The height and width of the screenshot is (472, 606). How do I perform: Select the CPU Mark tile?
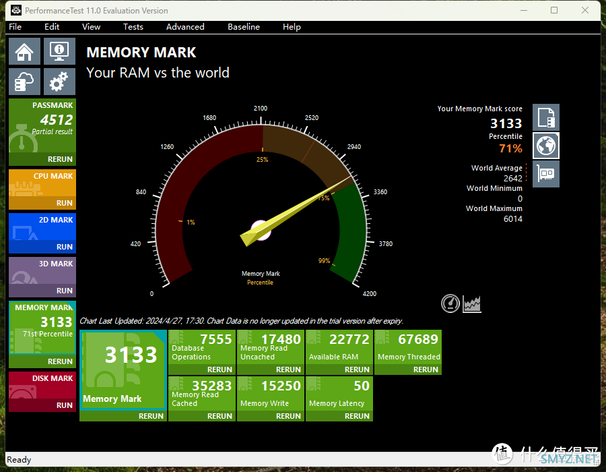(42, 183)
